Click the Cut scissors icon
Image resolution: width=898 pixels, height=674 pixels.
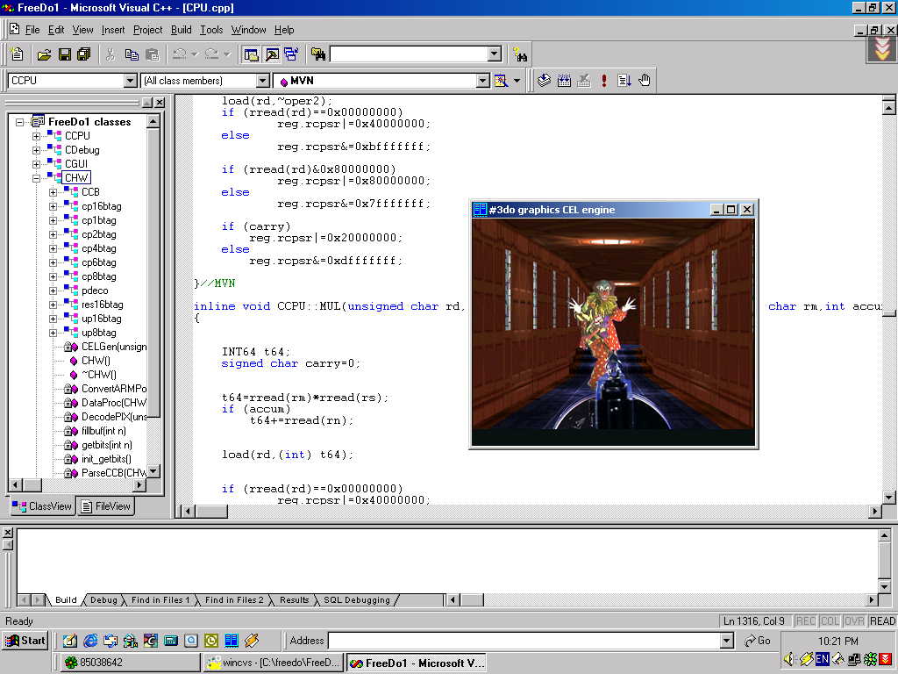point(110,54)
